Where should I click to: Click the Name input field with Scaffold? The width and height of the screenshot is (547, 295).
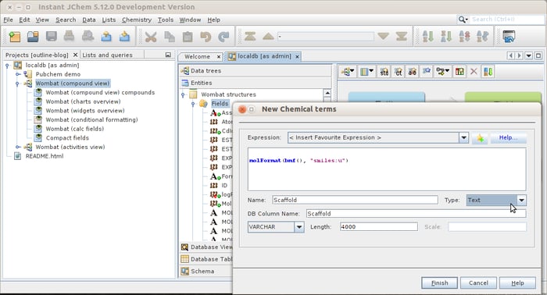click(x=355, y=200)
